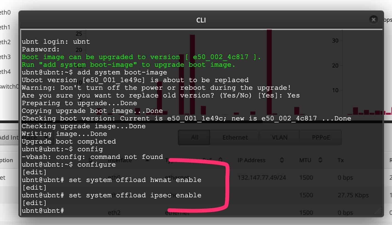Select eth3 in the left interface list
Screen dimensions: 392x225
(x=5, y=57)
